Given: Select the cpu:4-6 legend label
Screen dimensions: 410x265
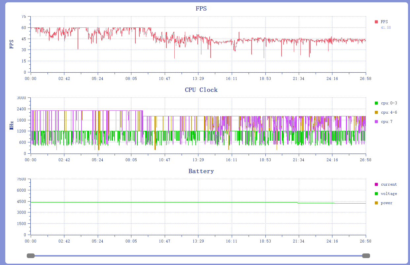Looking at the screenshot, I should click(389, 112).
